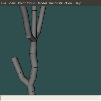Open the Reconstruction menu
This screenshot has width=101, height=101.
pyautogui.click(x=61, y=3)
